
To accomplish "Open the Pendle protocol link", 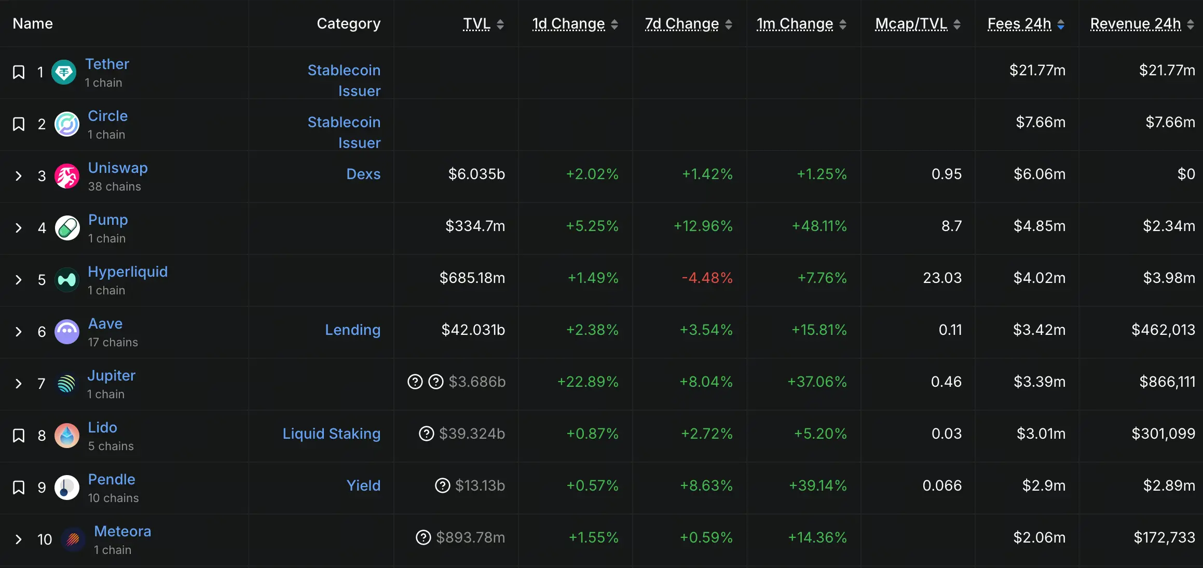I will pos(112,479).
